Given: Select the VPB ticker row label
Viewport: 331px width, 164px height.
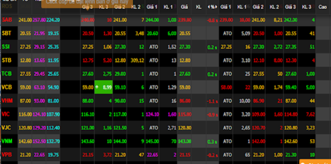Looking at the screenshot, I should coord(7,155).
